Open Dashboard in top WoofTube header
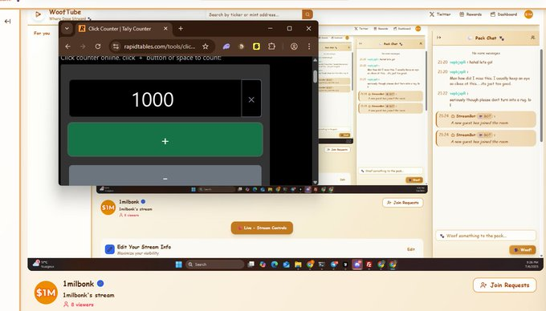Screen dimensions: 546x311 coord(503,14)
